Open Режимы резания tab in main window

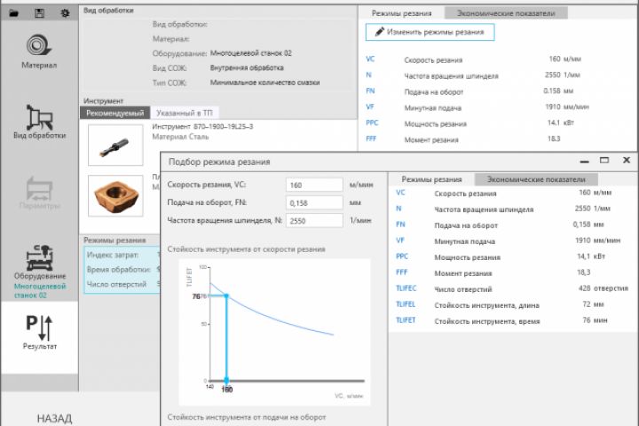tap(401, 13)
